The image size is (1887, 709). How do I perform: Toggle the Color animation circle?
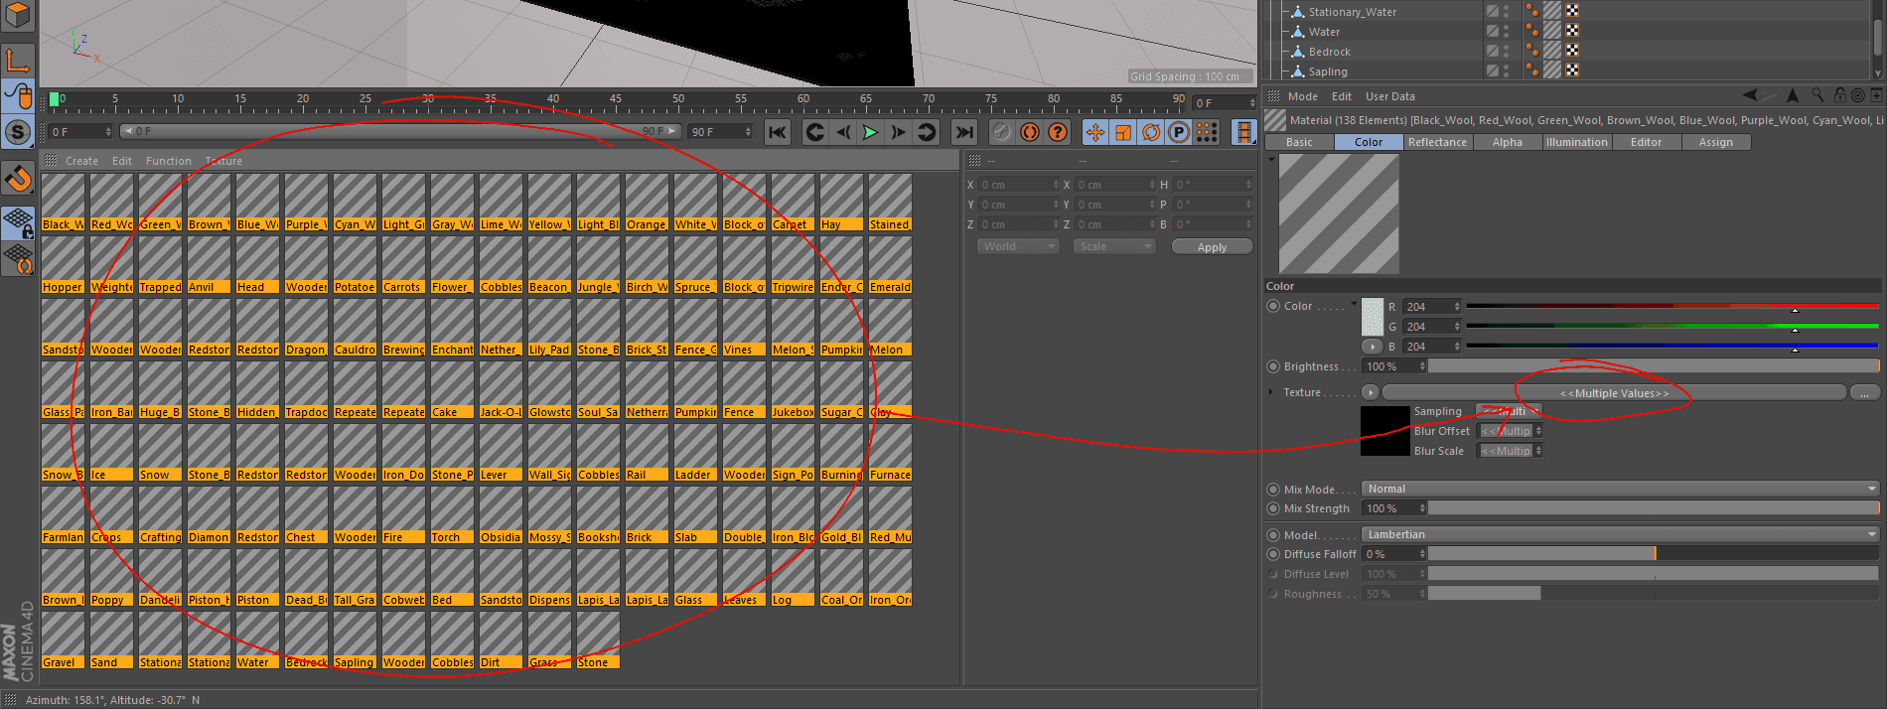1273,306
